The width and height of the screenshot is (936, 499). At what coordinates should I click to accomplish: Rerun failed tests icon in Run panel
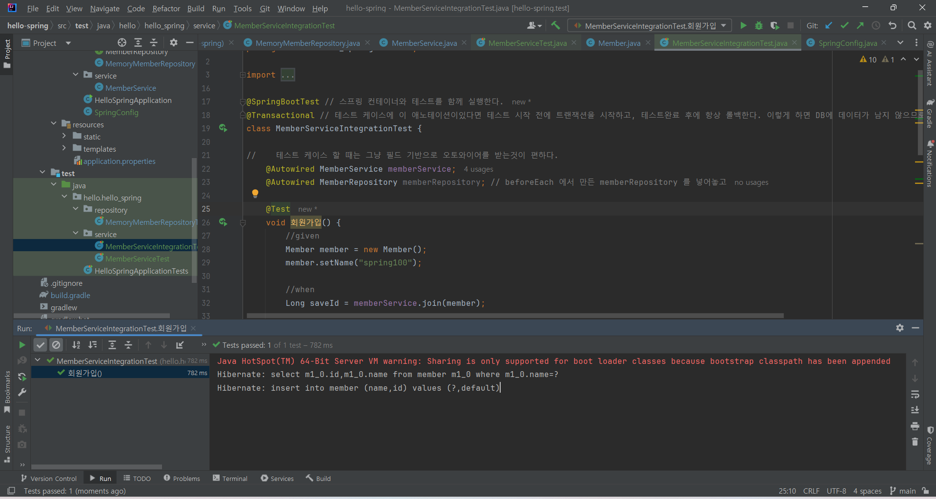tap(22, 377)
